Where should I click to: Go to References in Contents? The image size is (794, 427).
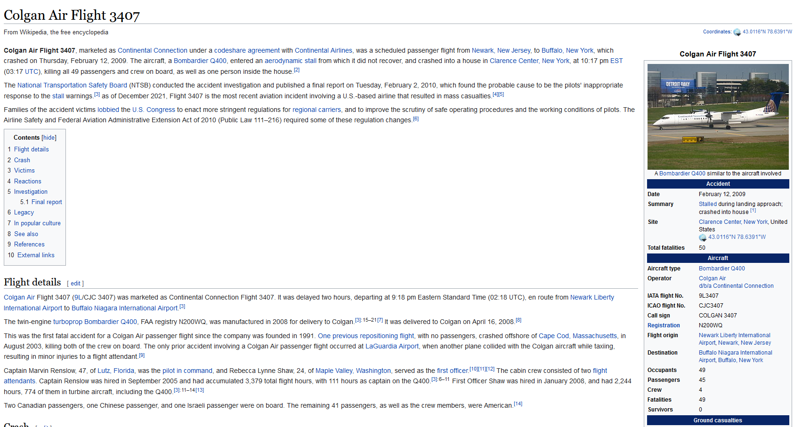29,245
